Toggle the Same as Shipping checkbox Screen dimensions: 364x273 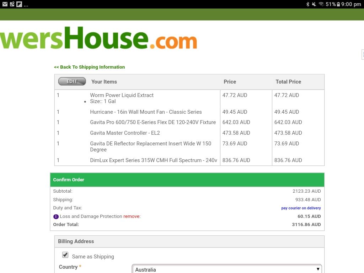65,255
